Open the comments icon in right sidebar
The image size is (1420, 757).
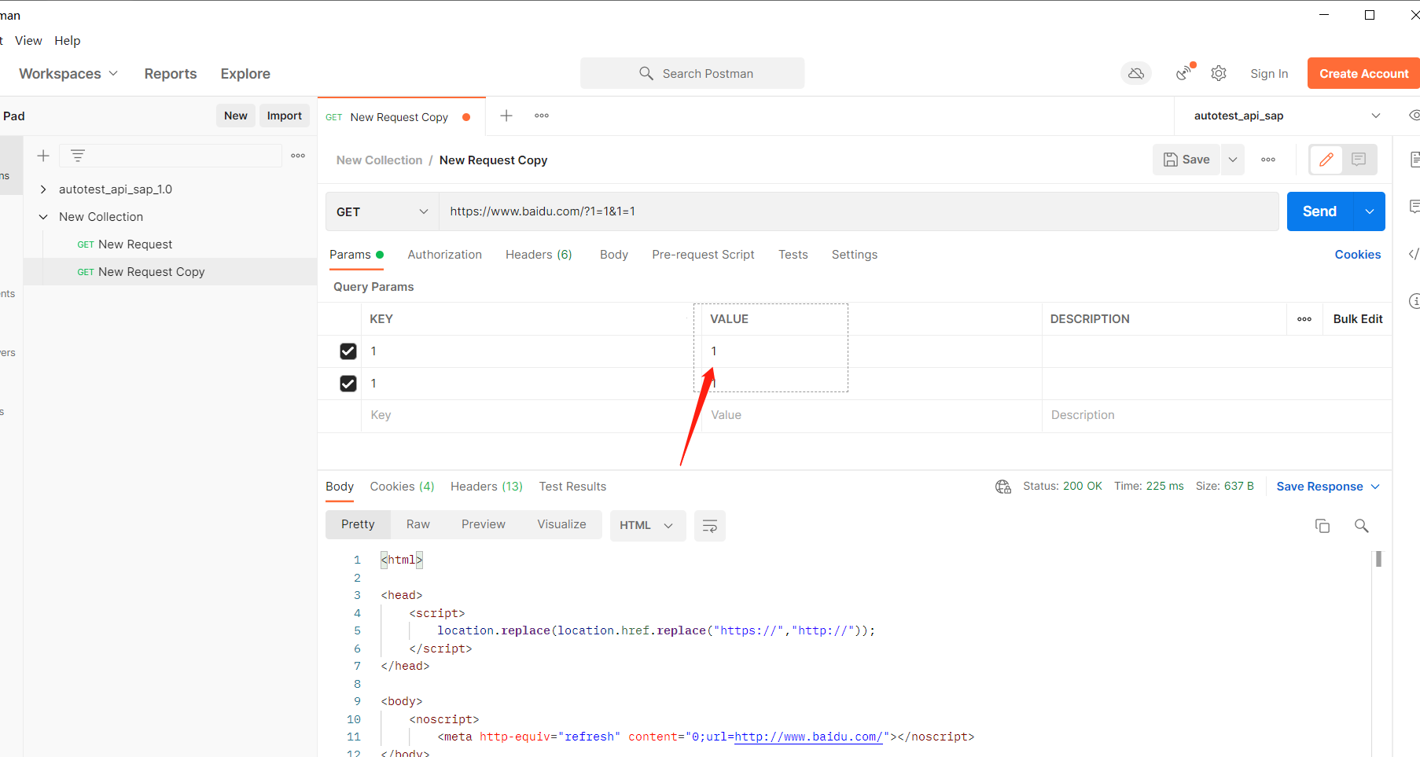[1414, 207]
